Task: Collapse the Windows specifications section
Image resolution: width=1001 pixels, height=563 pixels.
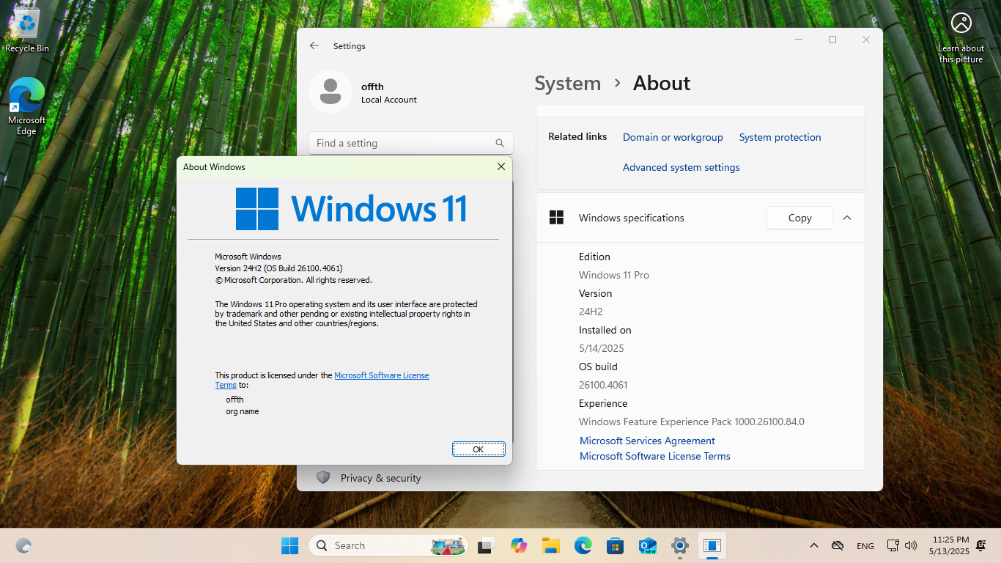Action: [847, 218]
